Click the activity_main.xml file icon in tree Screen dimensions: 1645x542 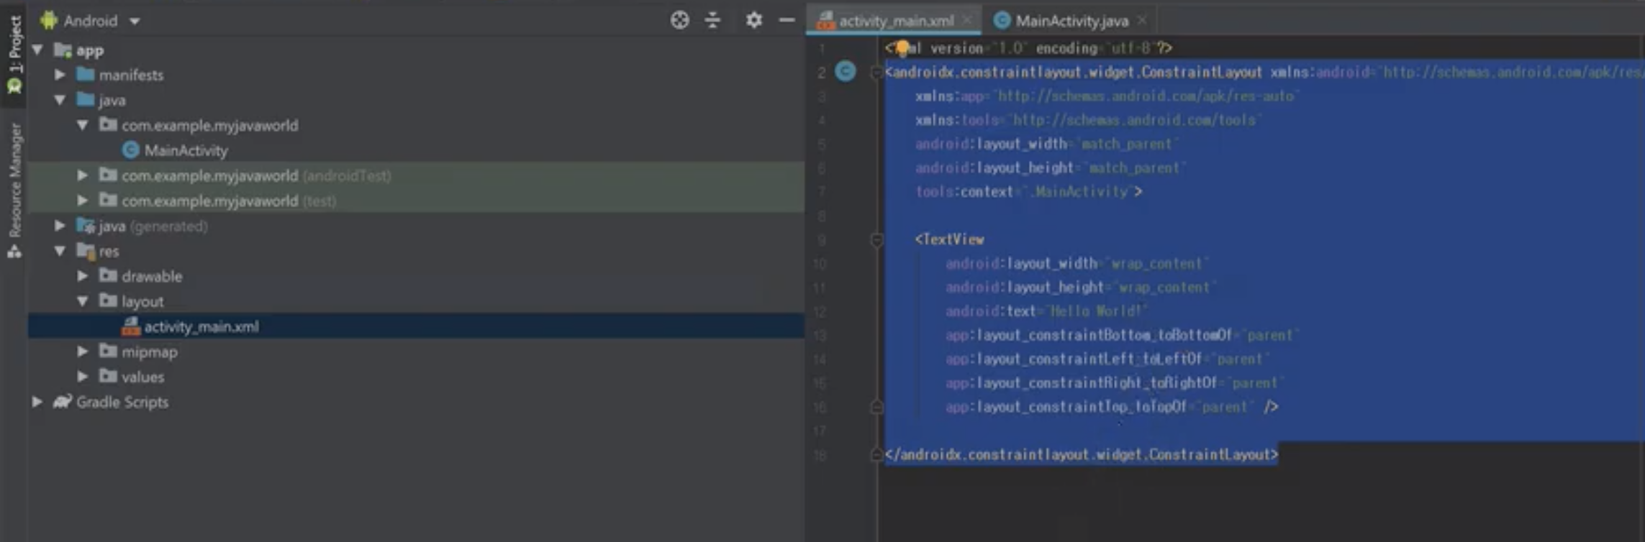pyautogui.click(x=130, y=326)
